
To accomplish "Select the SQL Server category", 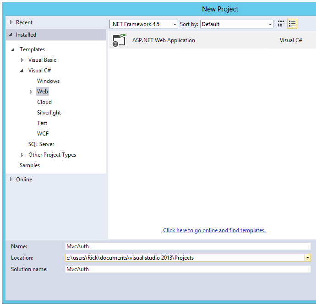I will click(41, 144).
